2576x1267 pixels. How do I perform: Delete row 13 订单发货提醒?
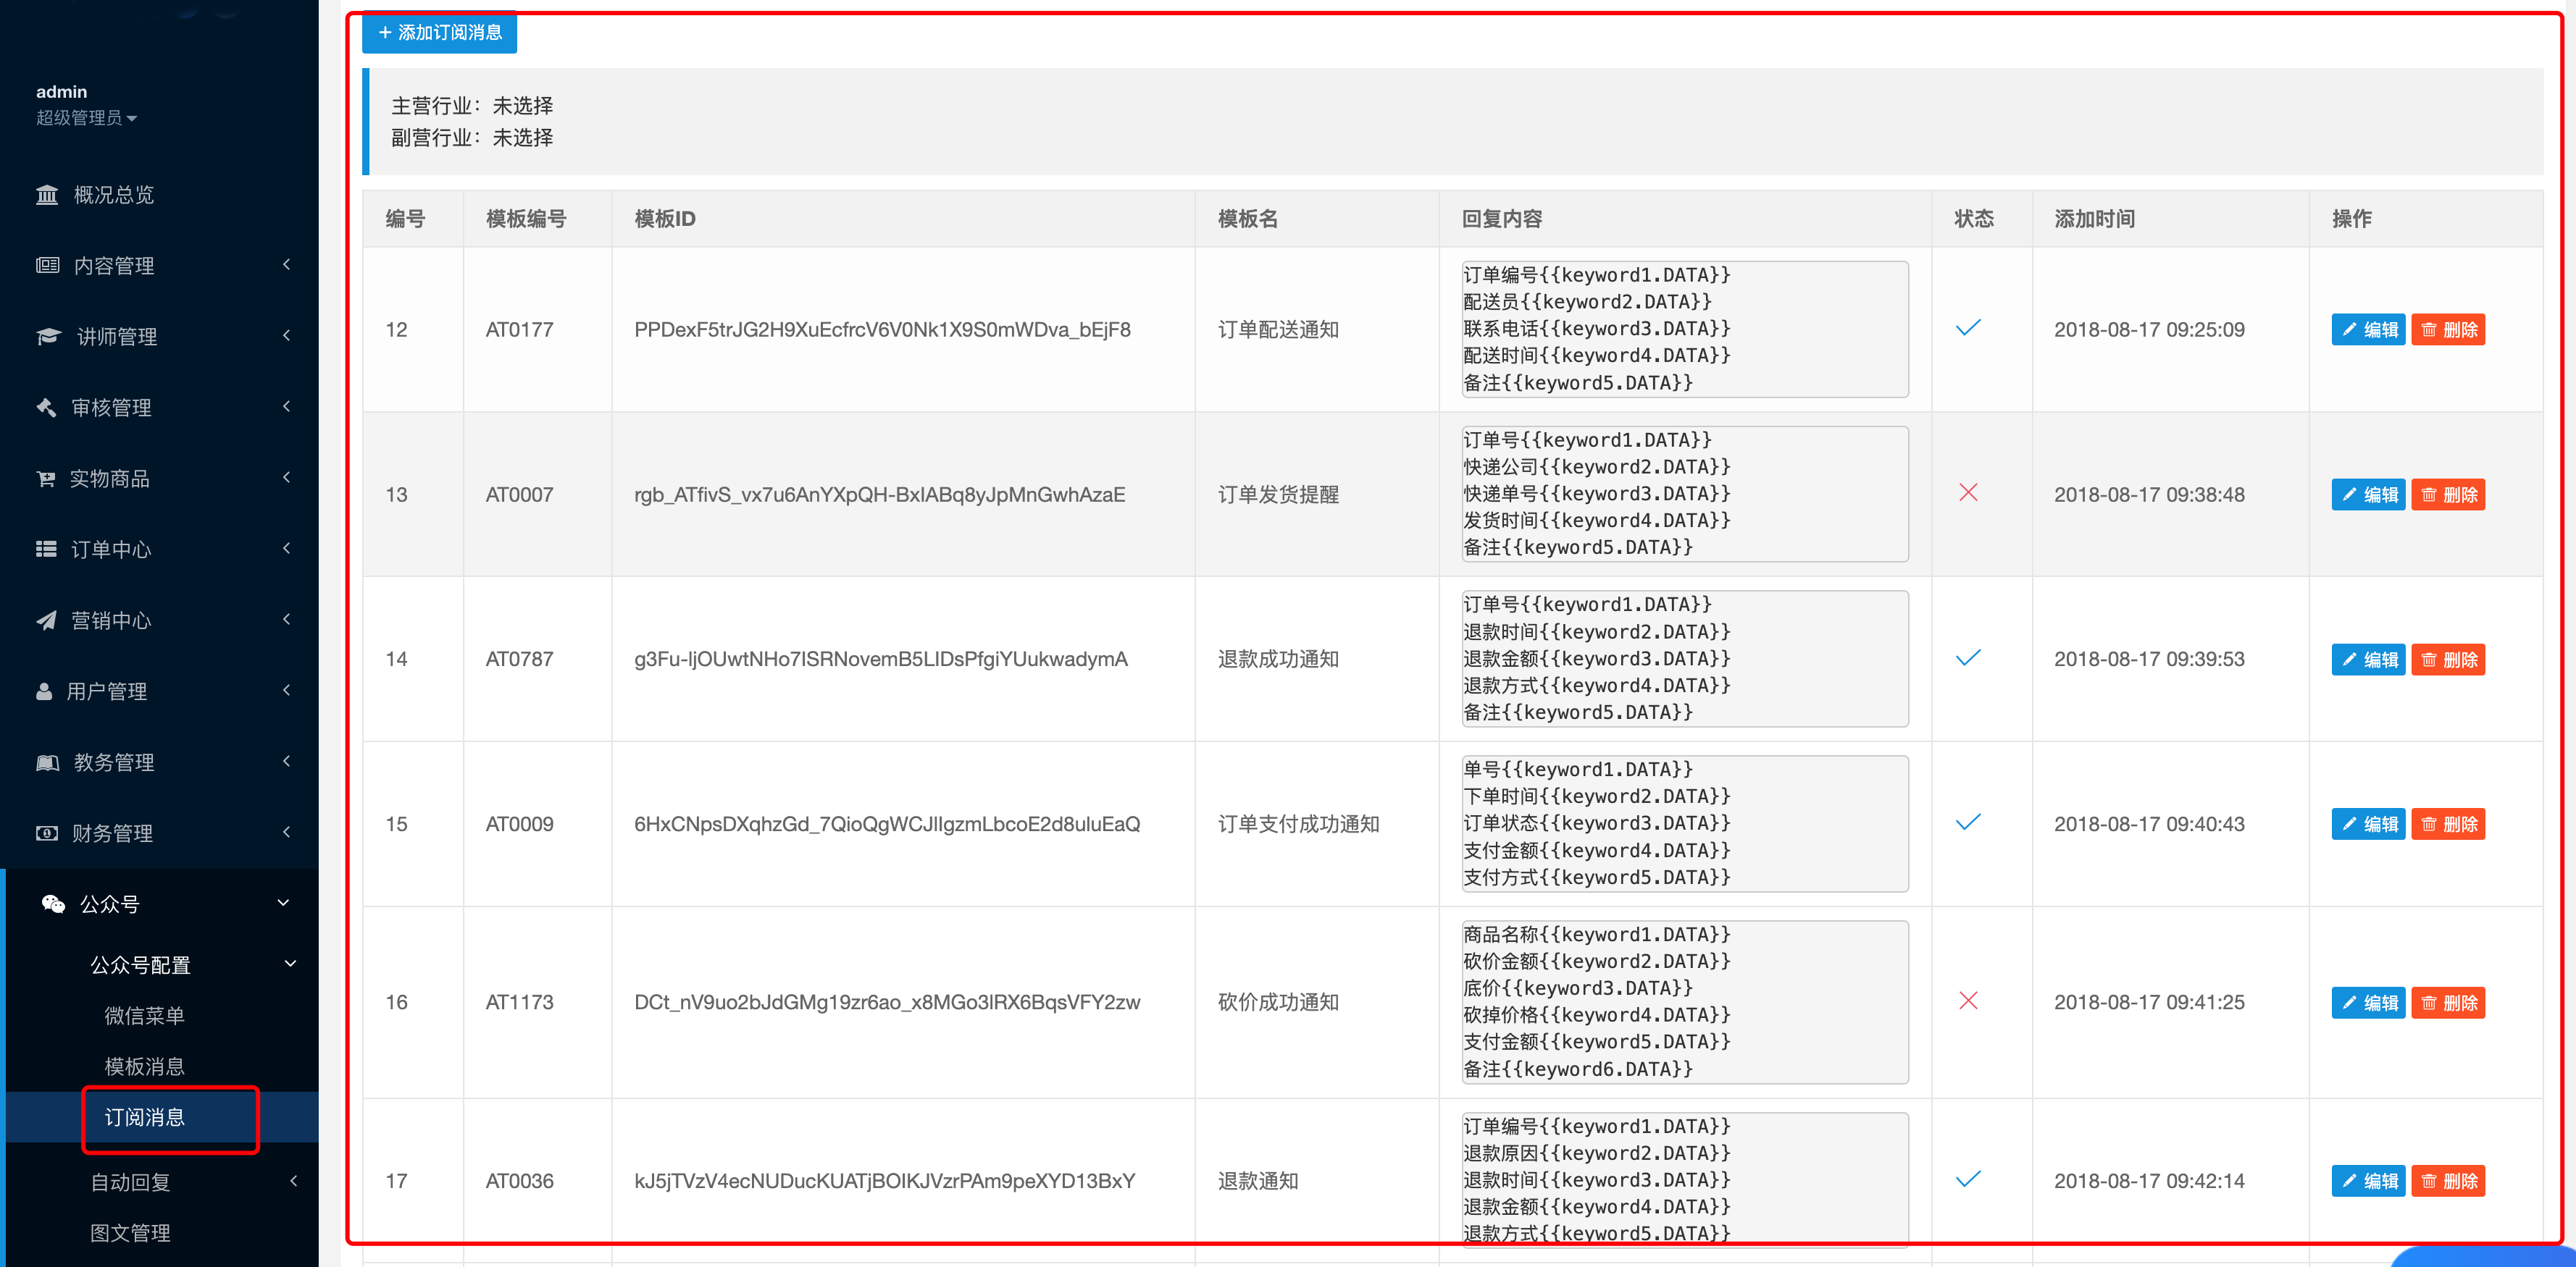(2448, 494)
